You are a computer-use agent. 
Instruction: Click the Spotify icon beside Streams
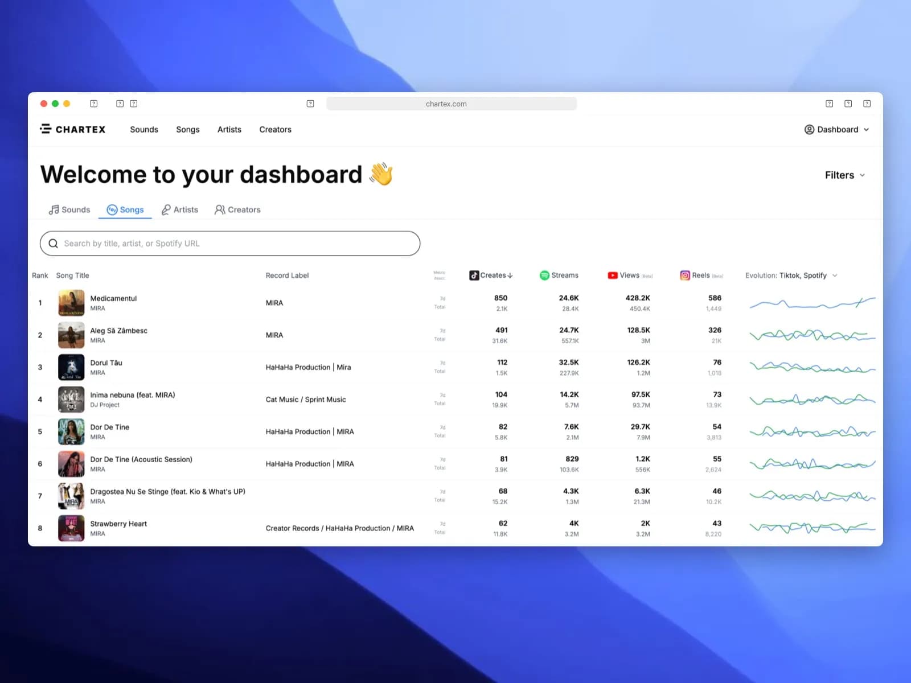pos(545,275)
